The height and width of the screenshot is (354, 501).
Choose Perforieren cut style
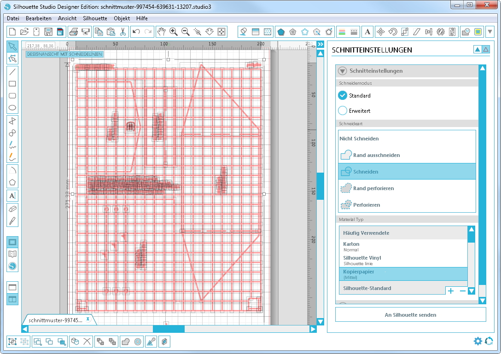coord(366,205)
